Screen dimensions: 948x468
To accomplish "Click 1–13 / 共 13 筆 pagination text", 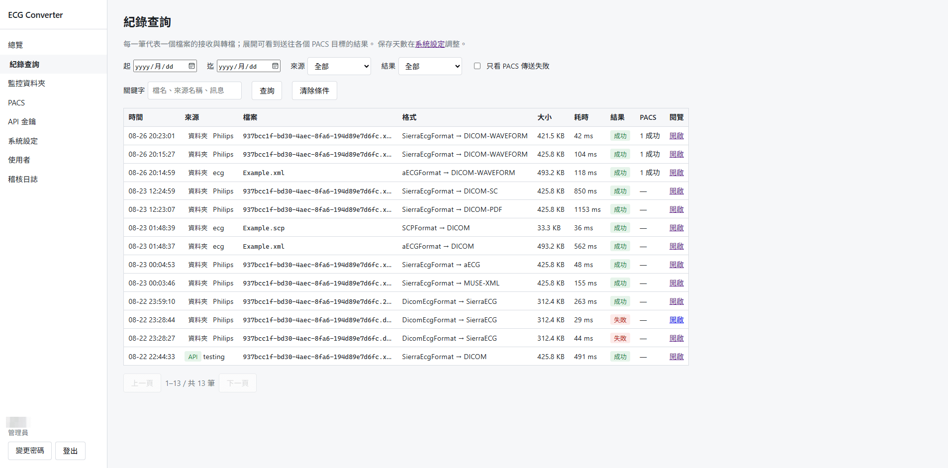I will pos(190,383).
